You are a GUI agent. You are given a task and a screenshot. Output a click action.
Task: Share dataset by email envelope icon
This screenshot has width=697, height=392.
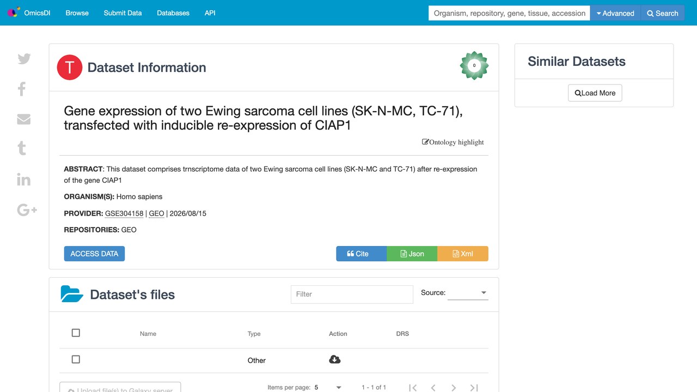click(24, 119)
